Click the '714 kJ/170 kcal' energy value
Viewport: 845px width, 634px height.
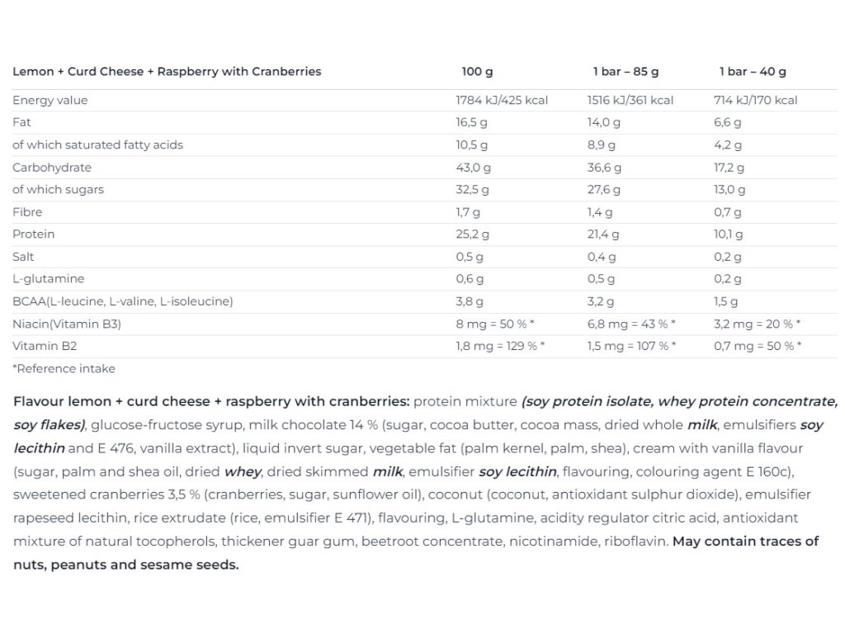point(755,100)
